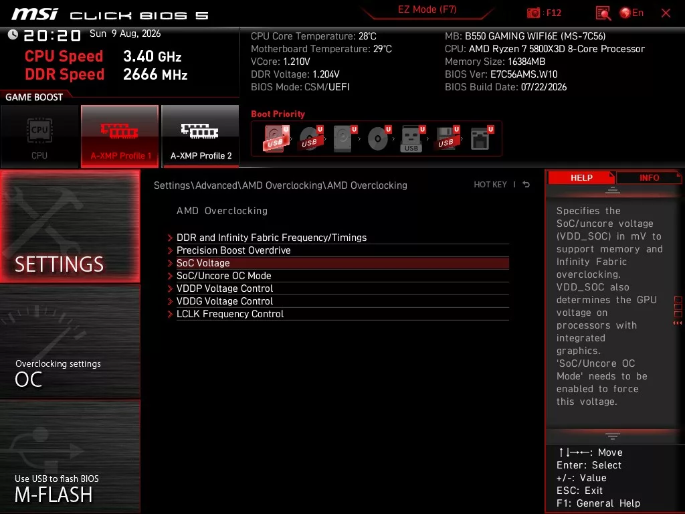This screenshot has height=514, width=685.
Task: Switch to the INFO tab
Action: (649, 177)
